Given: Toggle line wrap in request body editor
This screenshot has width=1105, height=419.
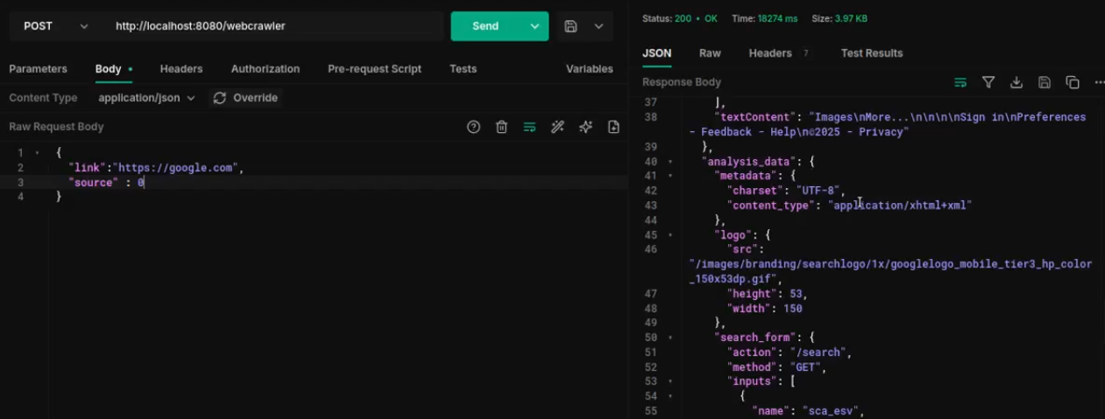Looking at the screenshot, I should pyautogui.click(x=529, y=127).
